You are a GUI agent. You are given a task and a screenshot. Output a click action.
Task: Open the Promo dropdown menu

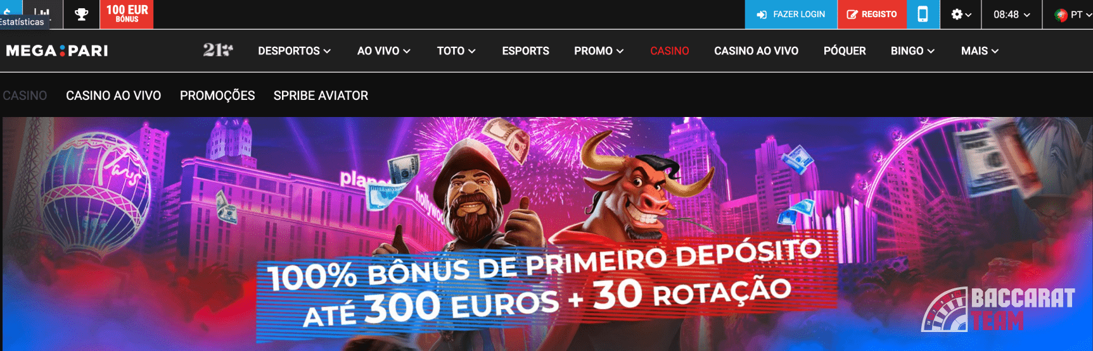[x=599, y=51]
